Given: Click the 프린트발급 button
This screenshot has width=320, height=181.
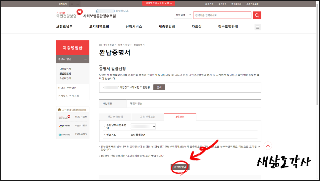Looking at the screenshot, I should tap(180, 167).
